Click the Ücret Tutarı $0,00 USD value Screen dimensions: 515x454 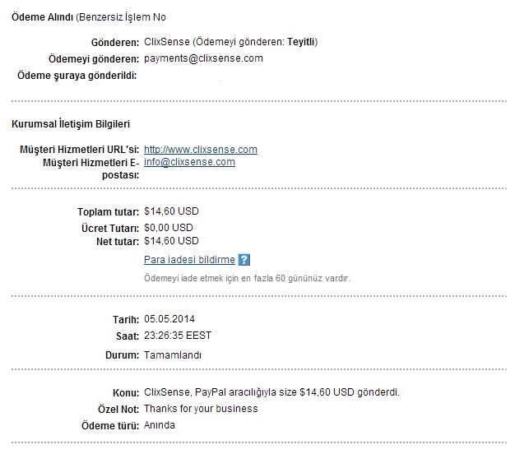[168, 228]
